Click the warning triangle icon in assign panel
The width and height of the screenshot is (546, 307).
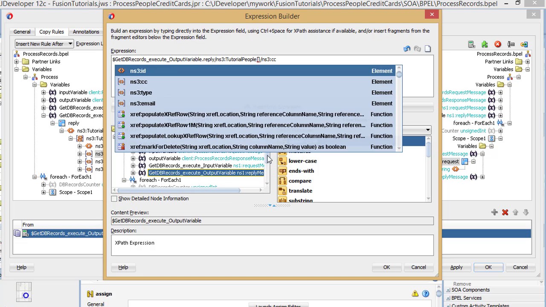(x=415, y=293)
